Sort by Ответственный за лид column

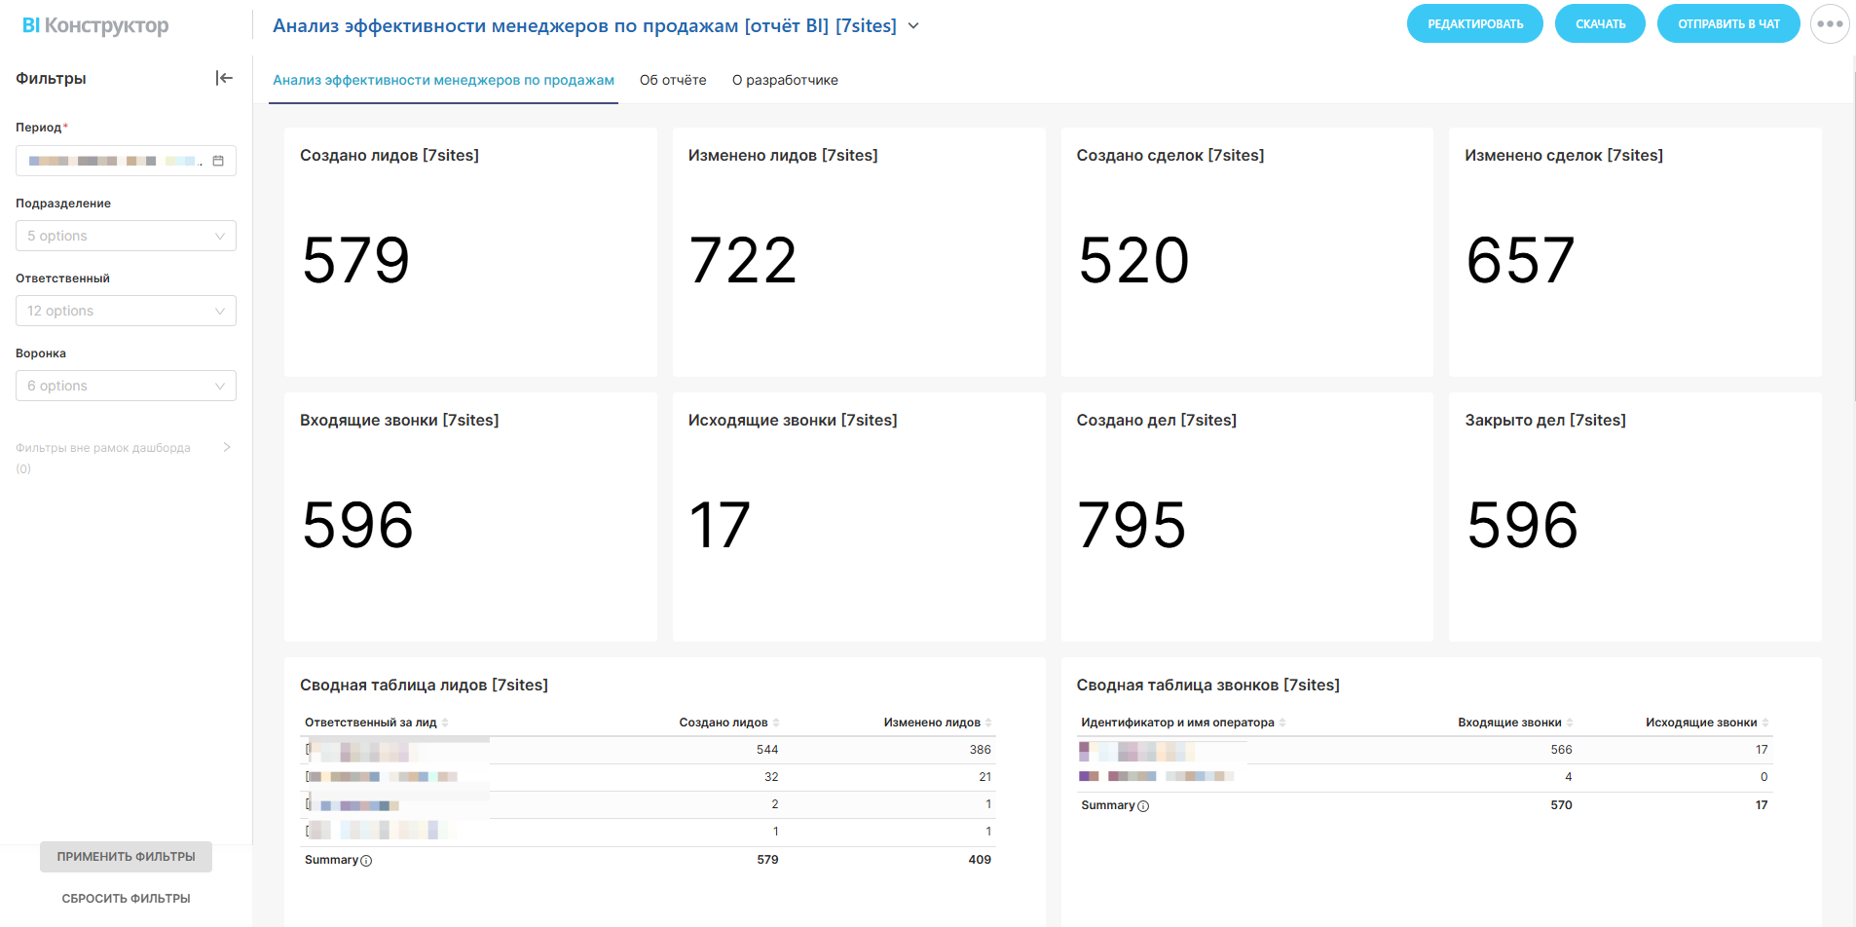445,723
